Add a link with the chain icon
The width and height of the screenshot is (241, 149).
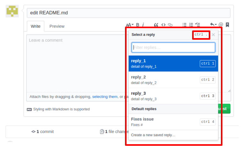click(x=170, y=25)
